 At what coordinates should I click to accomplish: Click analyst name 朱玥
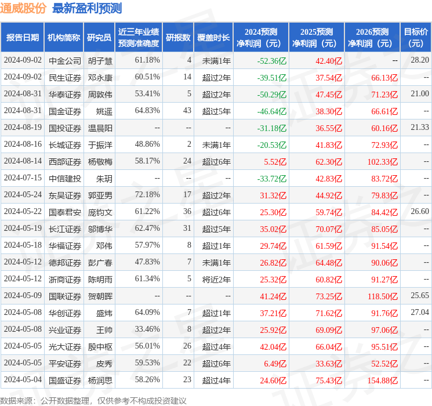pyautogui.click(x=104, y=178)
